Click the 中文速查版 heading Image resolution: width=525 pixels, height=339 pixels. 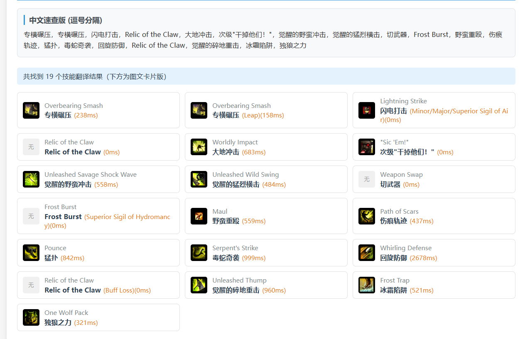pos(66,20)
